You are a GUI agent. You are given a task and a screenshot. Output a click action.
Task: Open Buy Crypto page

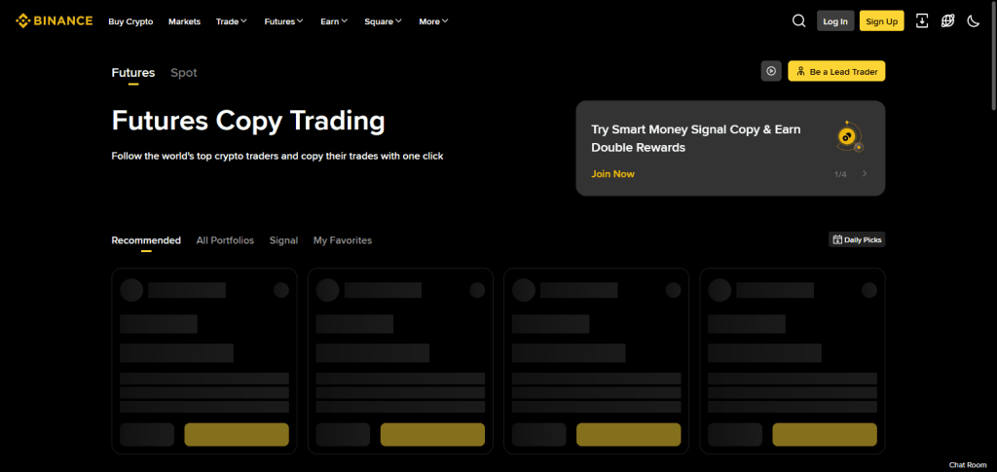pyautogui.click(x=130, y=21)
